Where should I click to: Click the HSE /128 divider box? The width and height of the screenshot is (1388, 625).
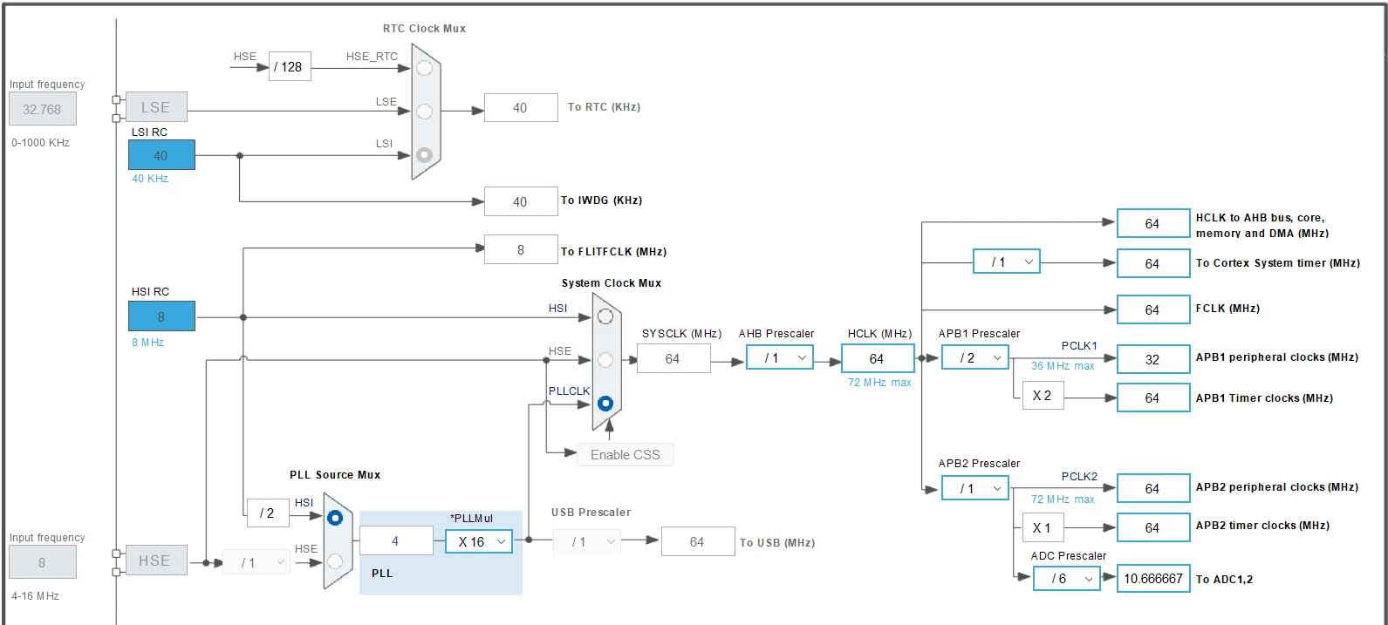[290, 66]
